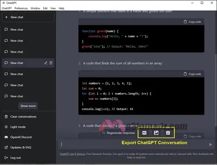This screenshot has width=217, height=165.
Task: Open the Window menu
Action: coord(35,8)
